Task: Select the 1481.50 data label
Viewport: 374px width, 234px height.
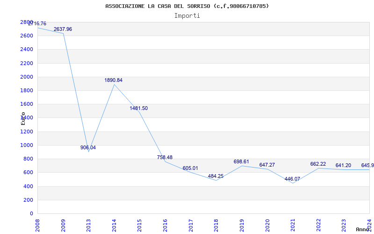Action: click(x=138, y=108)
